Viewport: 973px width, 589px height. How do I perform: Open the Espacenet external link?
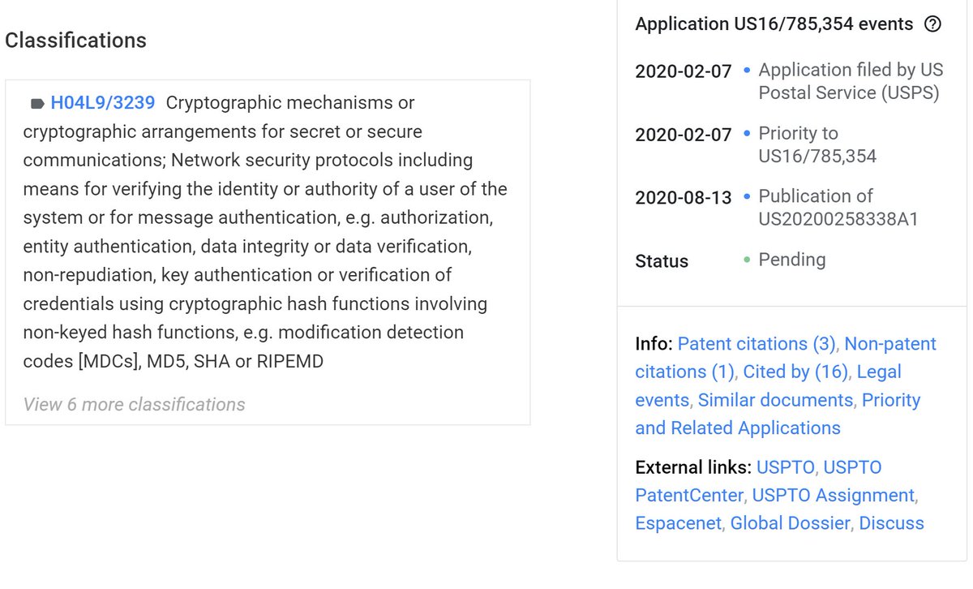(678, 523)
